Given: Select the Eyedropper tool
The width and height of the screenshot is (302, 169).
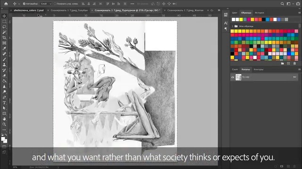Looking at the screenshot, I should [4, 48].
